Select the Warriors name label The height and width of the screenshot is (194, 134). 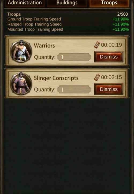coord(44,46)
